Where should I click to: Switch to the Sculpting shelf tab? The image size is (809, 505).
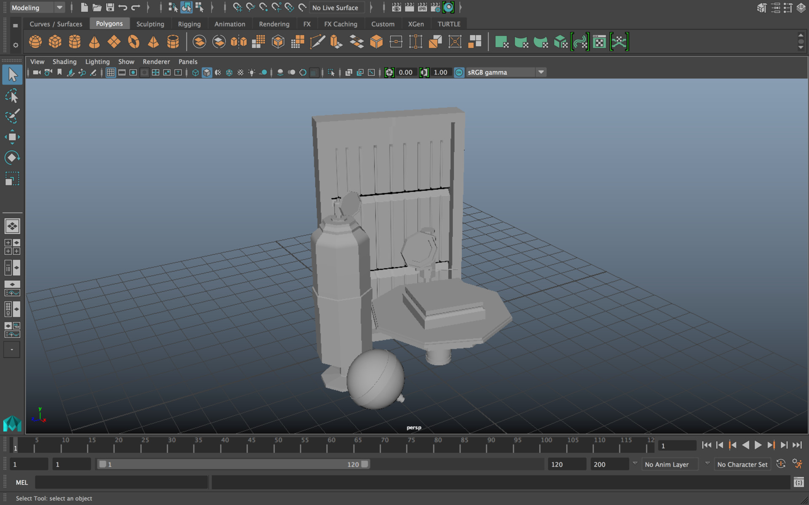coord(150,24)
